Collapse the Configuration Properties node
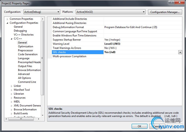The image size is (186, 132). point(7,23)
